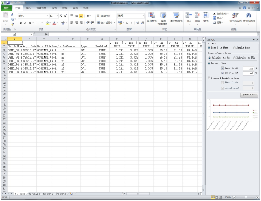Open the Copy dropdown arrow
Screen dimensions: 261x201
point(15,19)
